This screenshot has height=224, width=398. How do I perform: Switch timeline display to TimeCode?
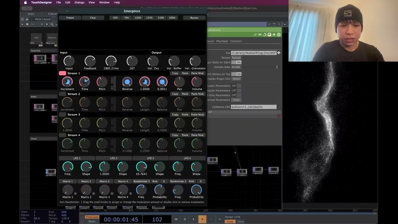coord(92,217)
